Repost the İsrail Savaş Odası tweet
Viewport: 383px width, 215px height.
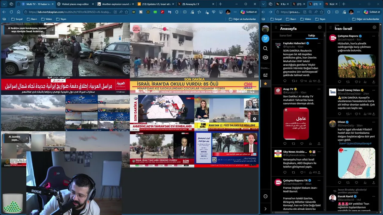[x=348, y=114]
